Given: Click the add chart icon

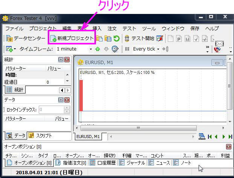Looking at the screenshot, I should 9,49.
